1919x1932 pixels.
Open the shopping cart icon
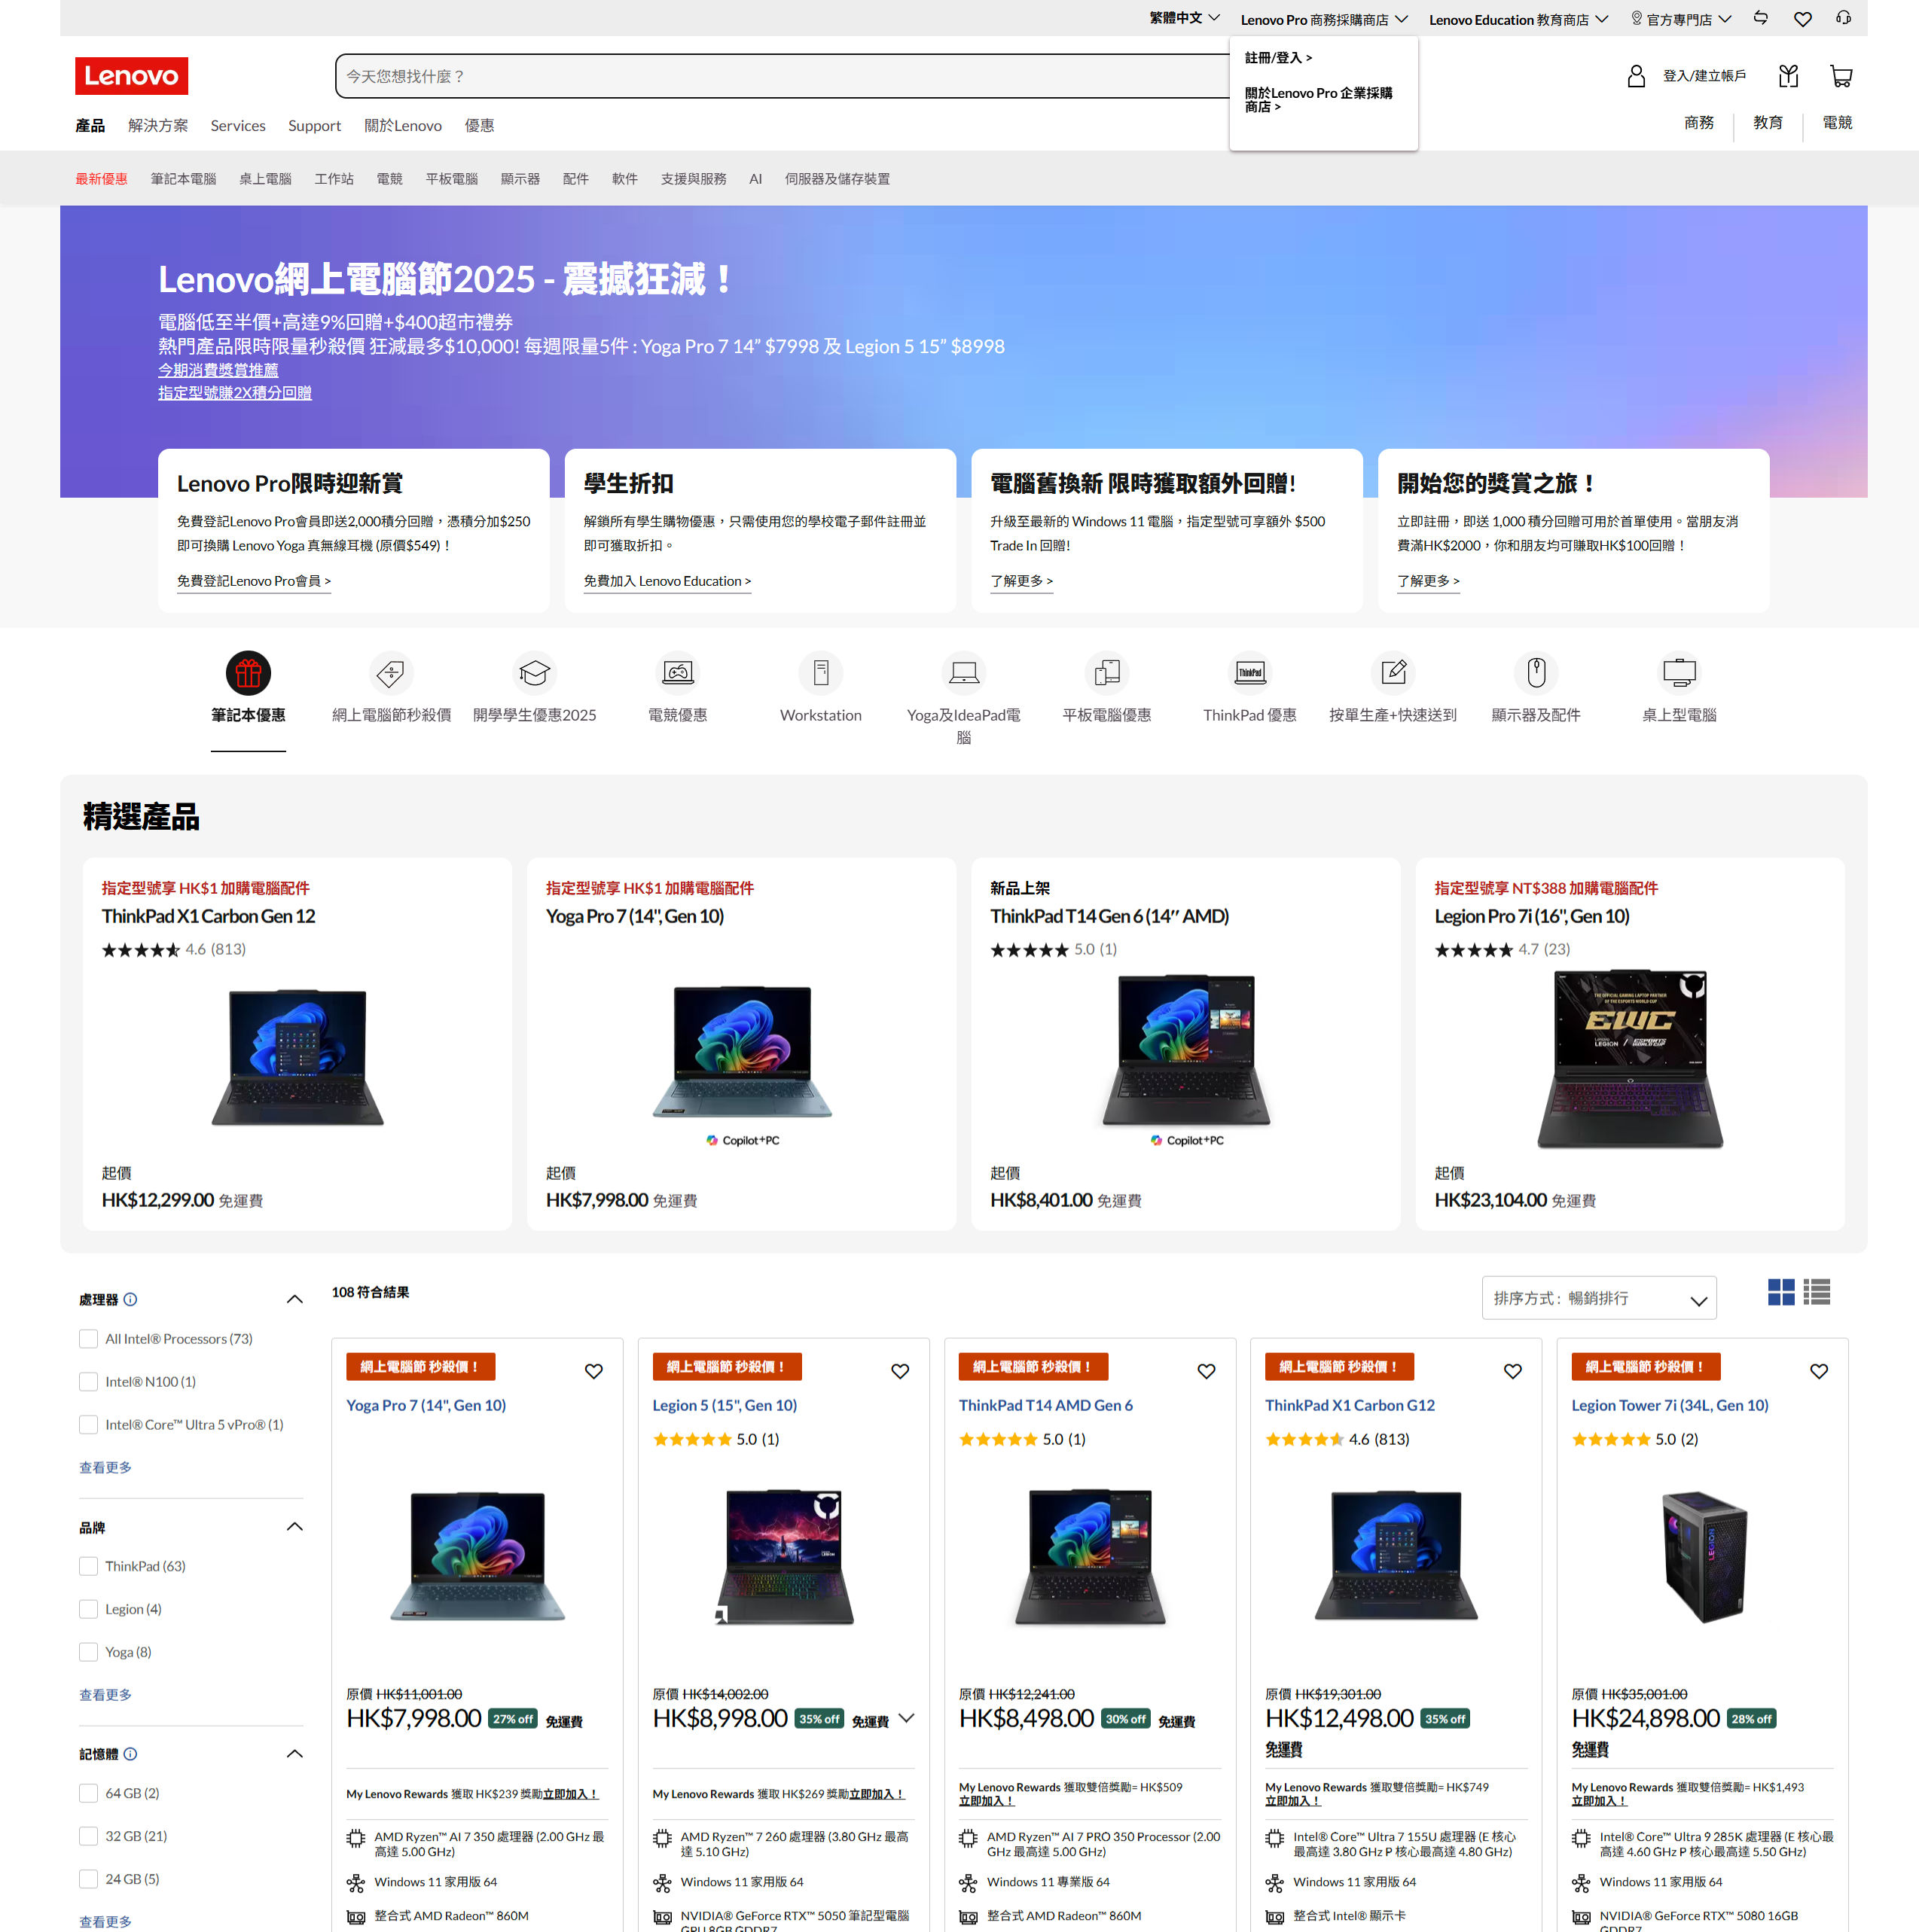point(1840,76)
